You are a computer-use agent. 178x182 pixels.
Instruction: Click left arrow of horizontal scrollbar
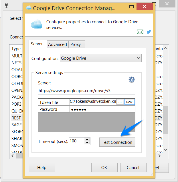point(13,156)
